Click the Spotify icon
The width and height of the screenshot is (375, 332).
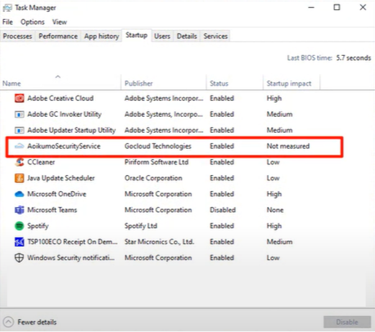(x=19, y=226)
